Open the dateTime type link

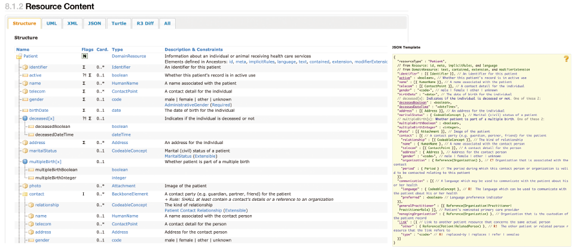(x=120, y=134)
